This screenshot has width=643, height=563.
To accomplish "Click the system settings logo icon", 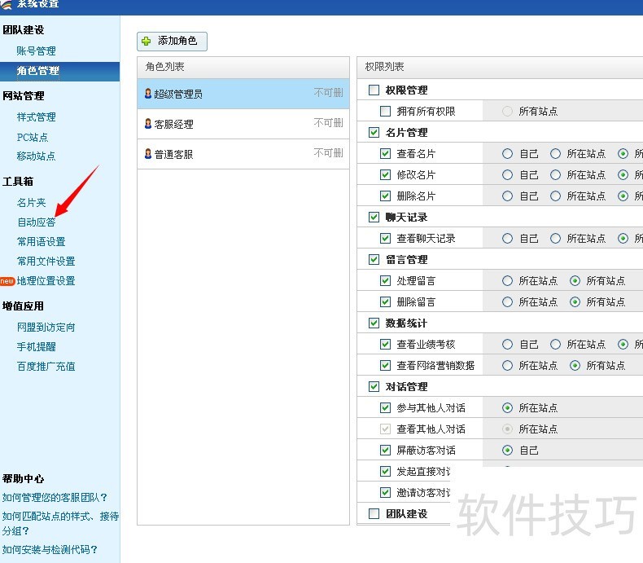I will point(7,4).
